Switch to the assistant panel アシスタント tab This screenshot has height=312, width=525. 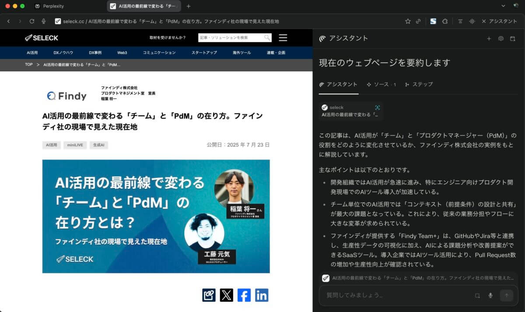(x=338, y=84)
